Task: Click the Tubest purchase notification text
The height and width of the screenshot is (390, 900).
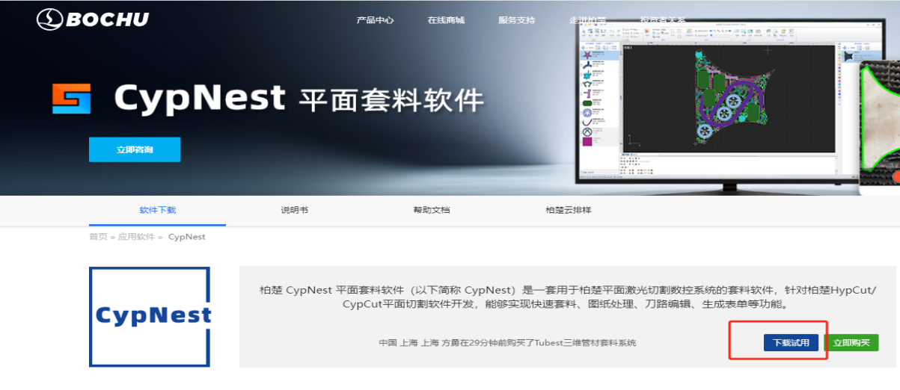Action: (507, 342)
